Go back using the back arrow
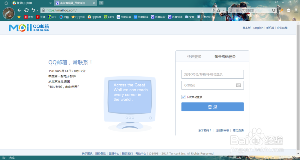Screen dimensions: 300x160 19,10
